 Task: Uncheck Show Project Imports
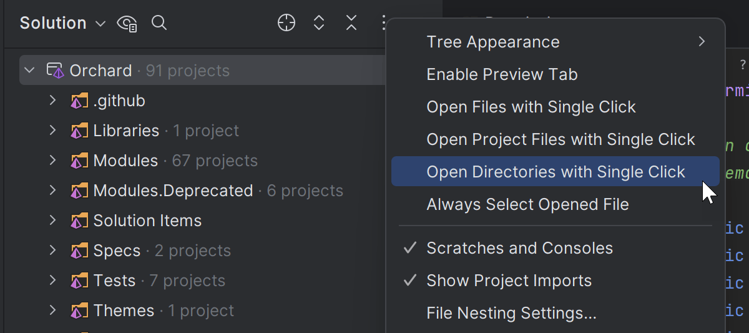click(x=509, y=281)
